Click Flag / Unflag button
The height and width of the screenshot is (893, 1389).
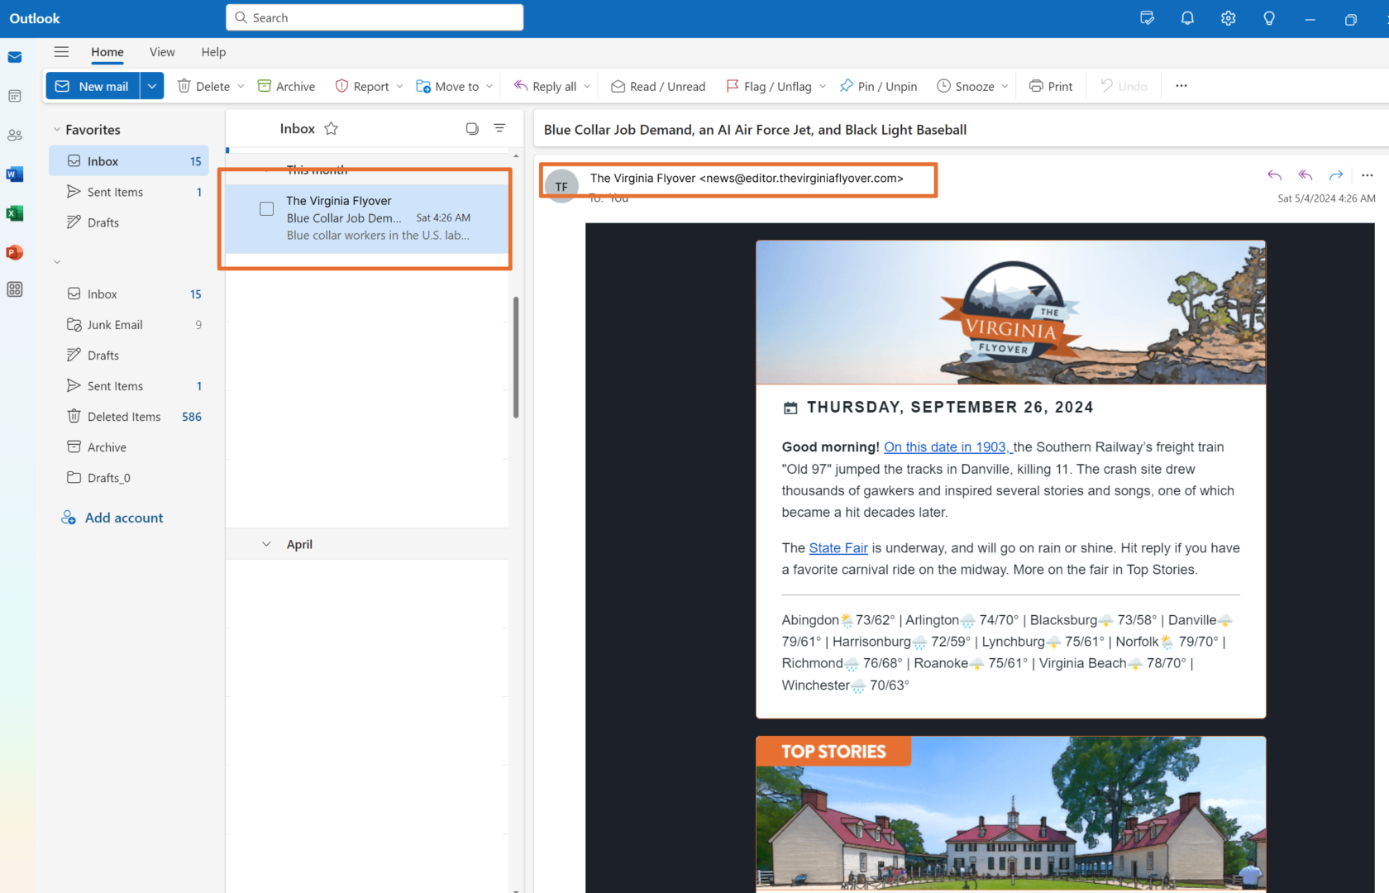[x=768, y=86]
